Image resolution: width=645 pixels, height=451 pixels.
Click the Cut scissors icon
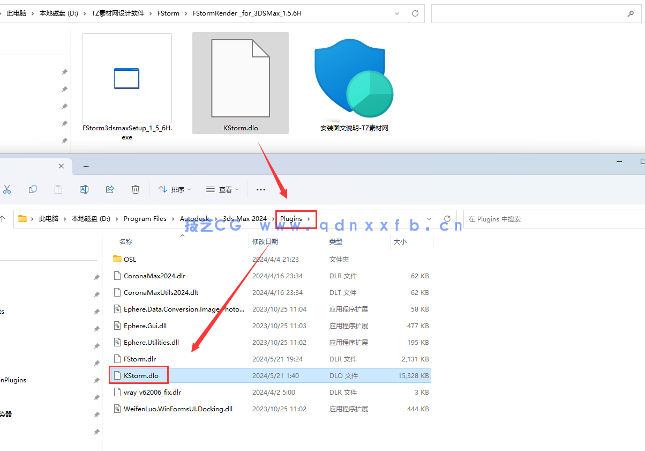point(7,189)
